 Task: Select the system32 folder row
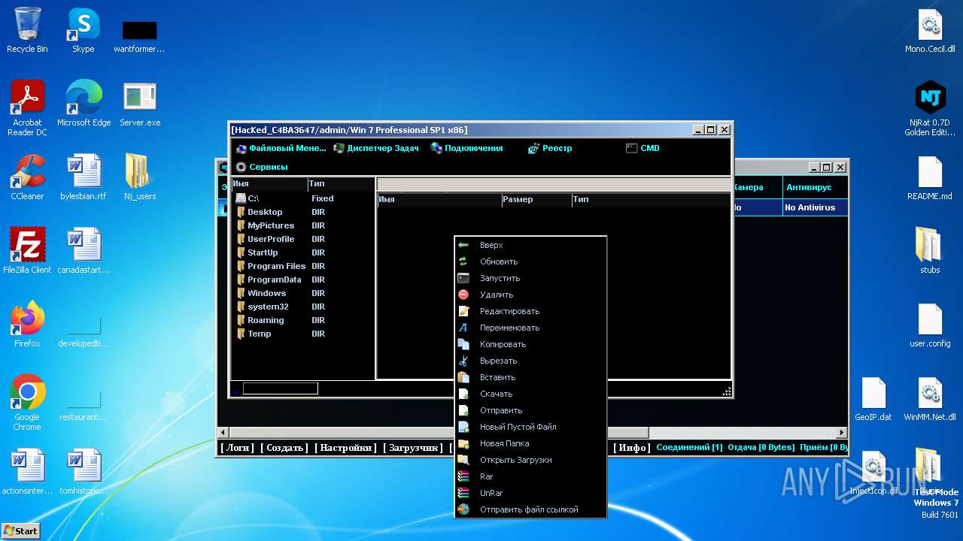[302, 307]
